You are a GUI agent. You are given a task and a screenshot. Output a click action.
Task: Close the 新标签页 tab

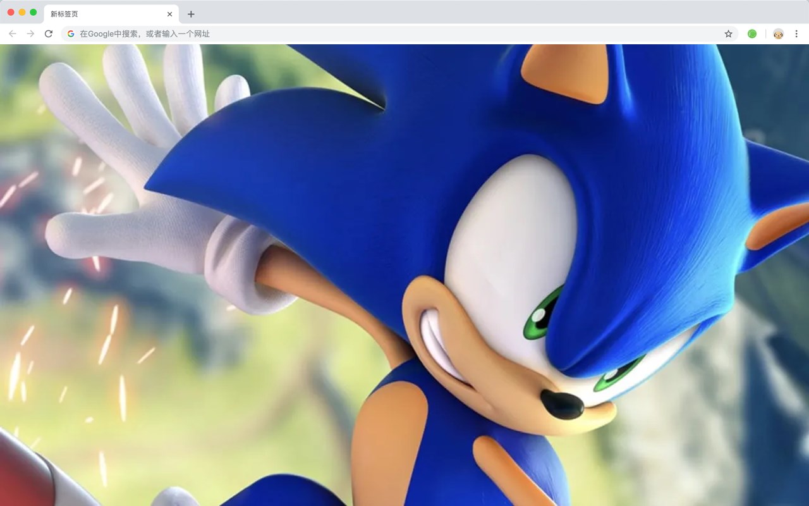click(x=169, y=14)
